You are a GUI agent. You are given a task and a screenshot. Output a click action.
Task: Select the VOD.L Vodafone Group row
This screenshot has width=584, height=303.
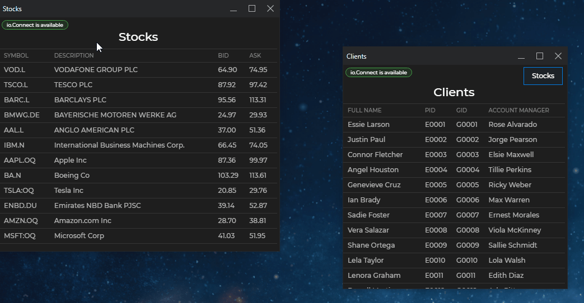coord(138,70)
